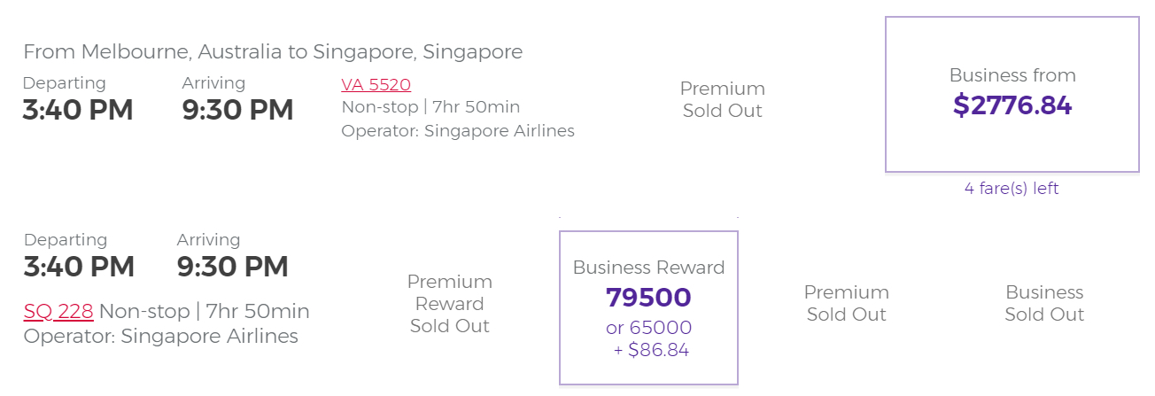This screenshot has height=396, width=1155.
Task: Click the 'Non-stop | 7hr 50min' text under VA 5520
Action: pyautogui.click(x=430, y=107)
